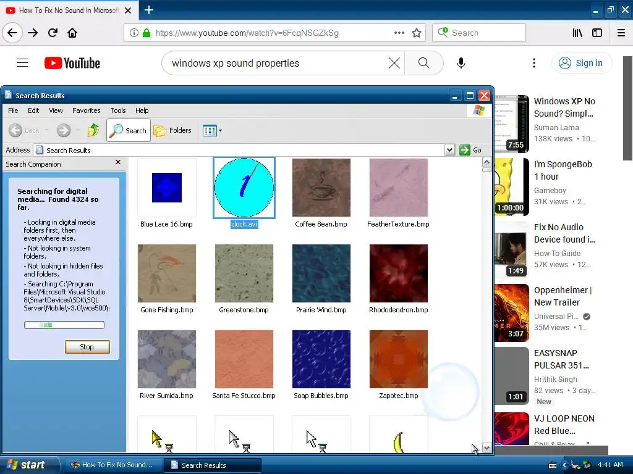Viewport: 633px width, 474px height.
Task: Open the Edit menu in Search Results
Action: (33, 110)
